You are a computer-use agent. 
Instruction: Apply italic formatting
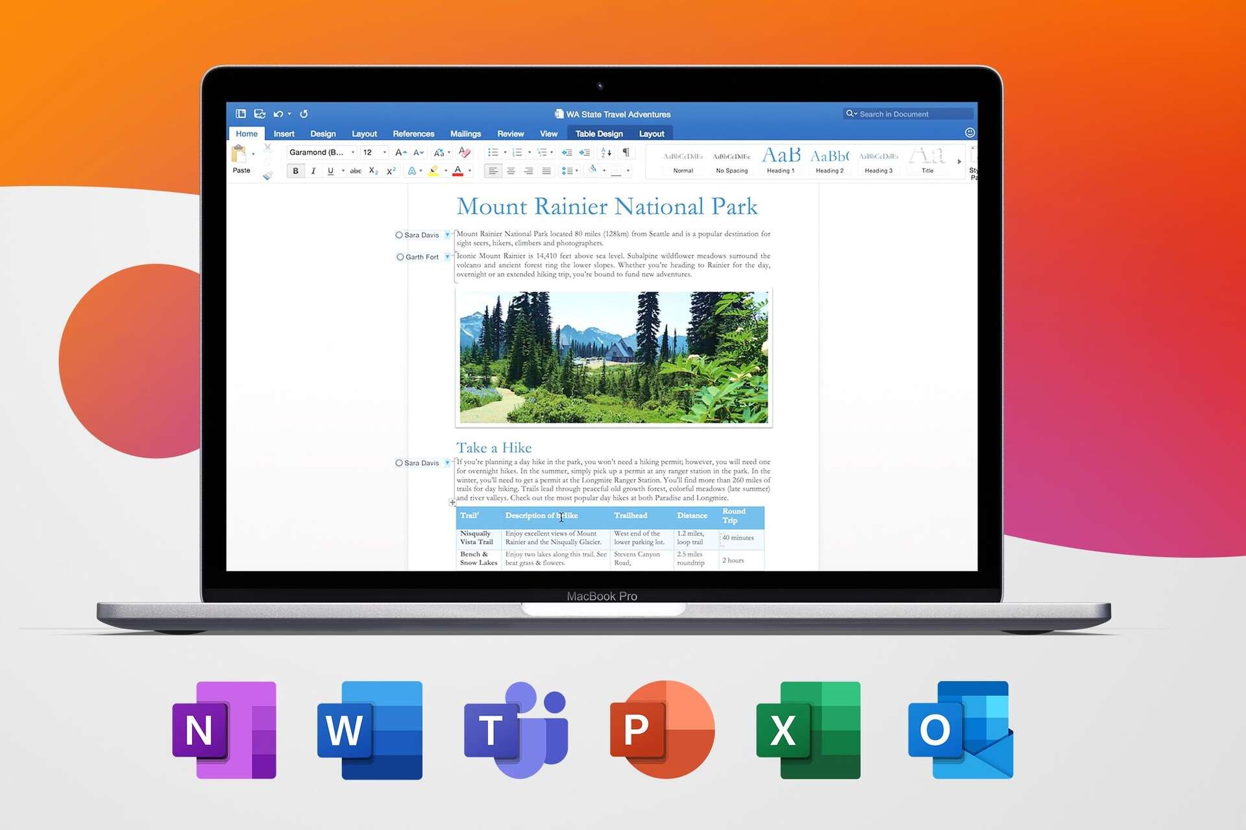pos(313,171)
